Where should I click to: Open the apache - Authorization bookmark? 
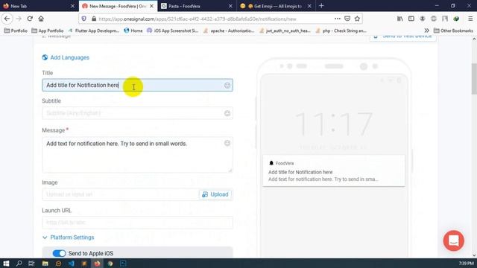pos(229,31)
